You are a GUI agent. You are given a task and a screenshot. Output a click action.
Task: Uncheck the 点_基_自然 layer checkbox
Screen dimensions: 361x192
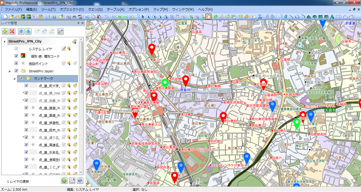(x=26, y=130)
